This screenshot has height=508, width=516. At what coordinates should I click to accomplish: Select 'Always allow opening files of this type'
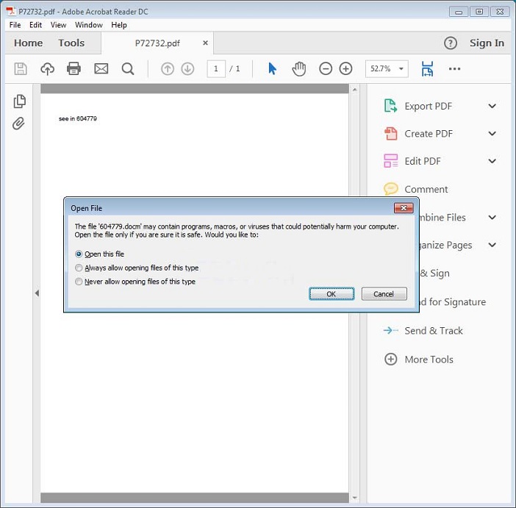[x=79, y=268]
